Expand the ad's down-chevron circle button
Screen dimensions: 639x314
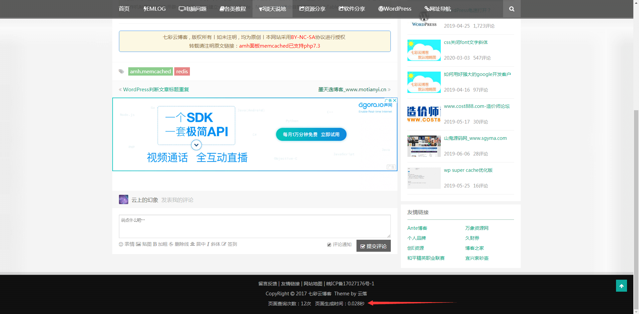196,145
